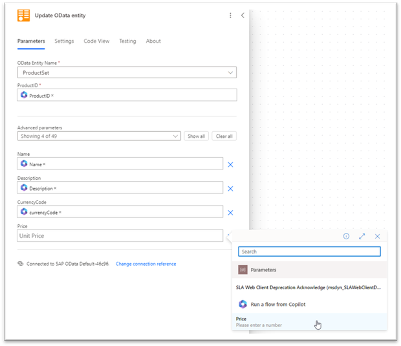Switch to the Parameters tab
Screen dimensions: 401x346
pyautogui.click(x=31, y=41)
